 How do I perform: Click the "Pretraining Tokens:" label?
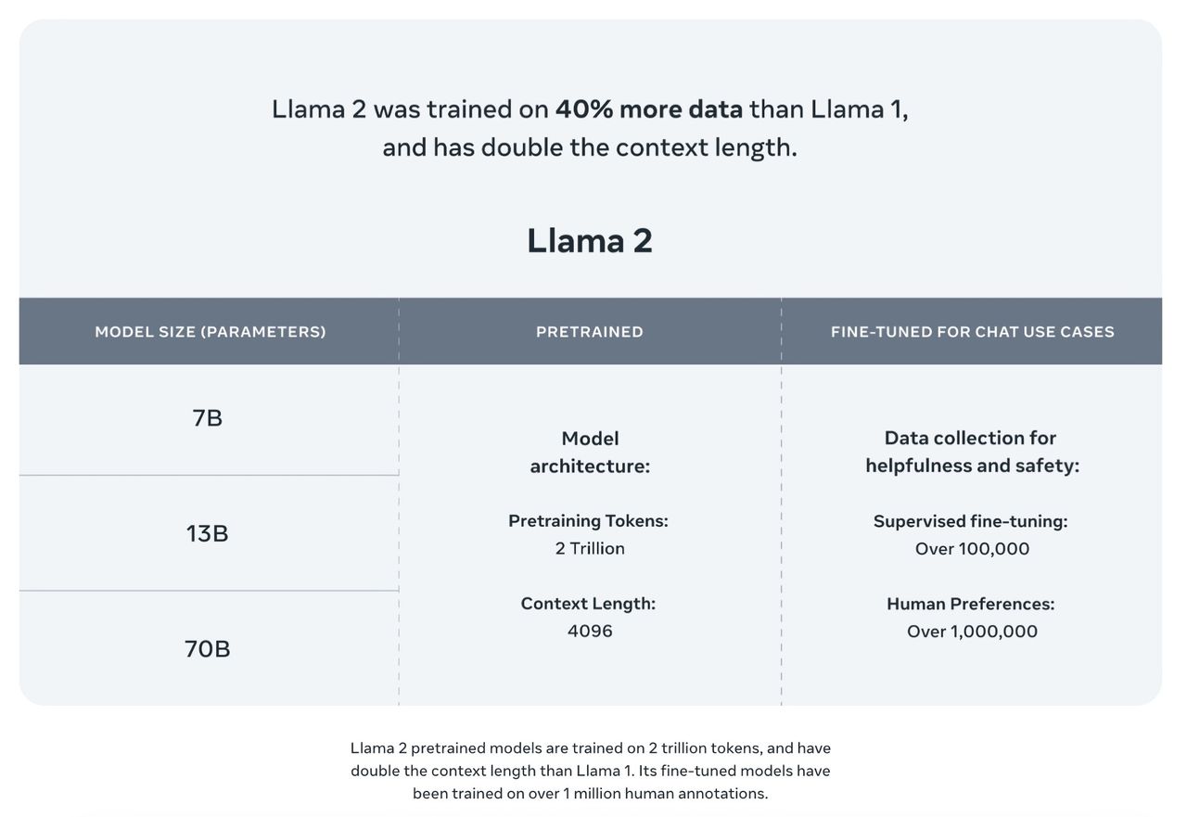[588, 521]
